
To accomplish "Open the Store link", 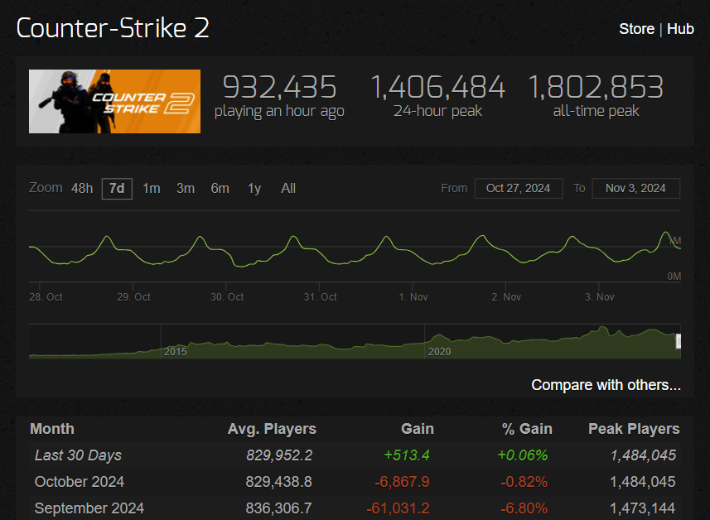I will pyautogui.click(x=636, y=29).
